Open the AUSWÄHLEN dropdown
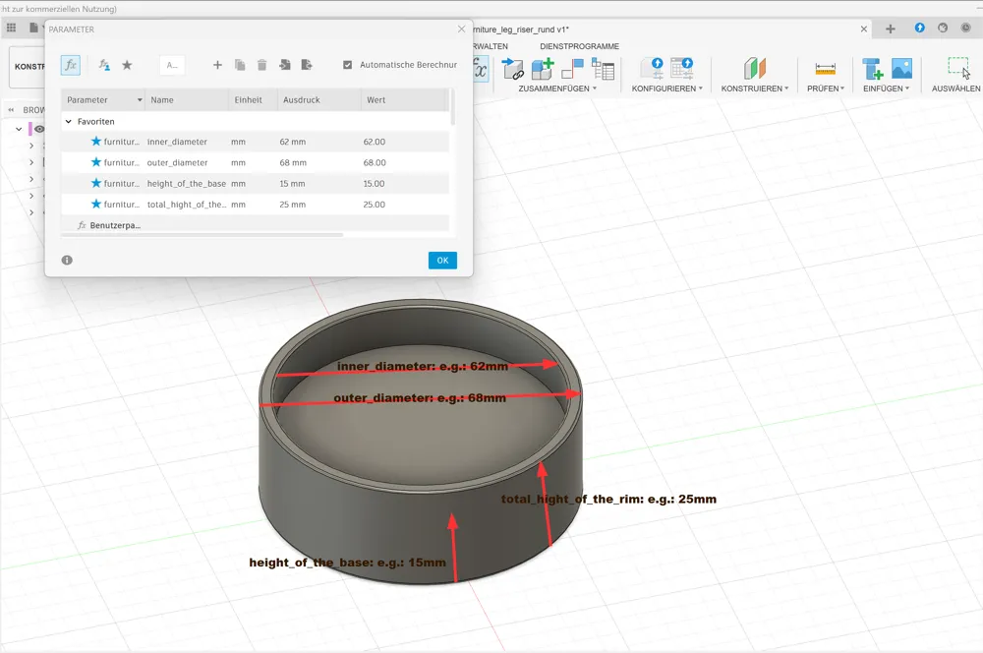This screenshot has height=653, width=983. [956, 89]
